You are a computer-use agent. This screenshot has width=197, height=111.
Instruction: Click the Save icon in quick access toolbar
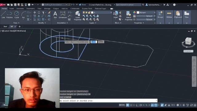[15, 5]
